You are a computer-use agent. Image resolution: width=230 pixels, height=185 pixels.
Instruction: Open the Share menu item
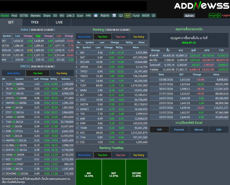click(47, 16)
